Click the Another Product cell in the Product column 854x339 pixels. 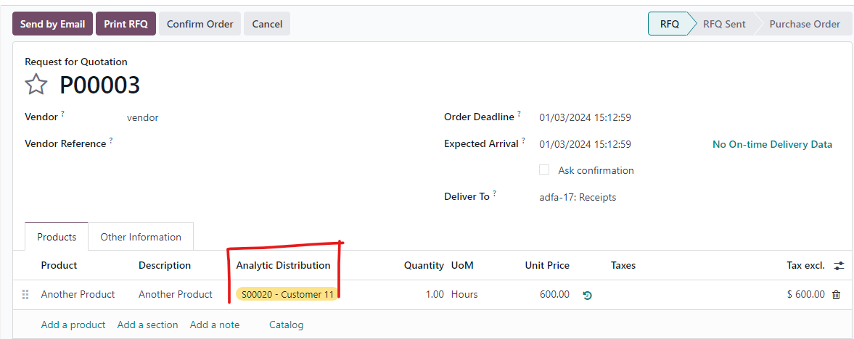78,294
